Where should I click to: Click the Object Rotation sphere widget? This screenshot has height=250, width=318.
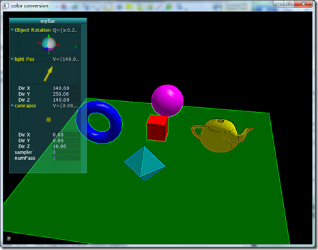coord(48,44)
